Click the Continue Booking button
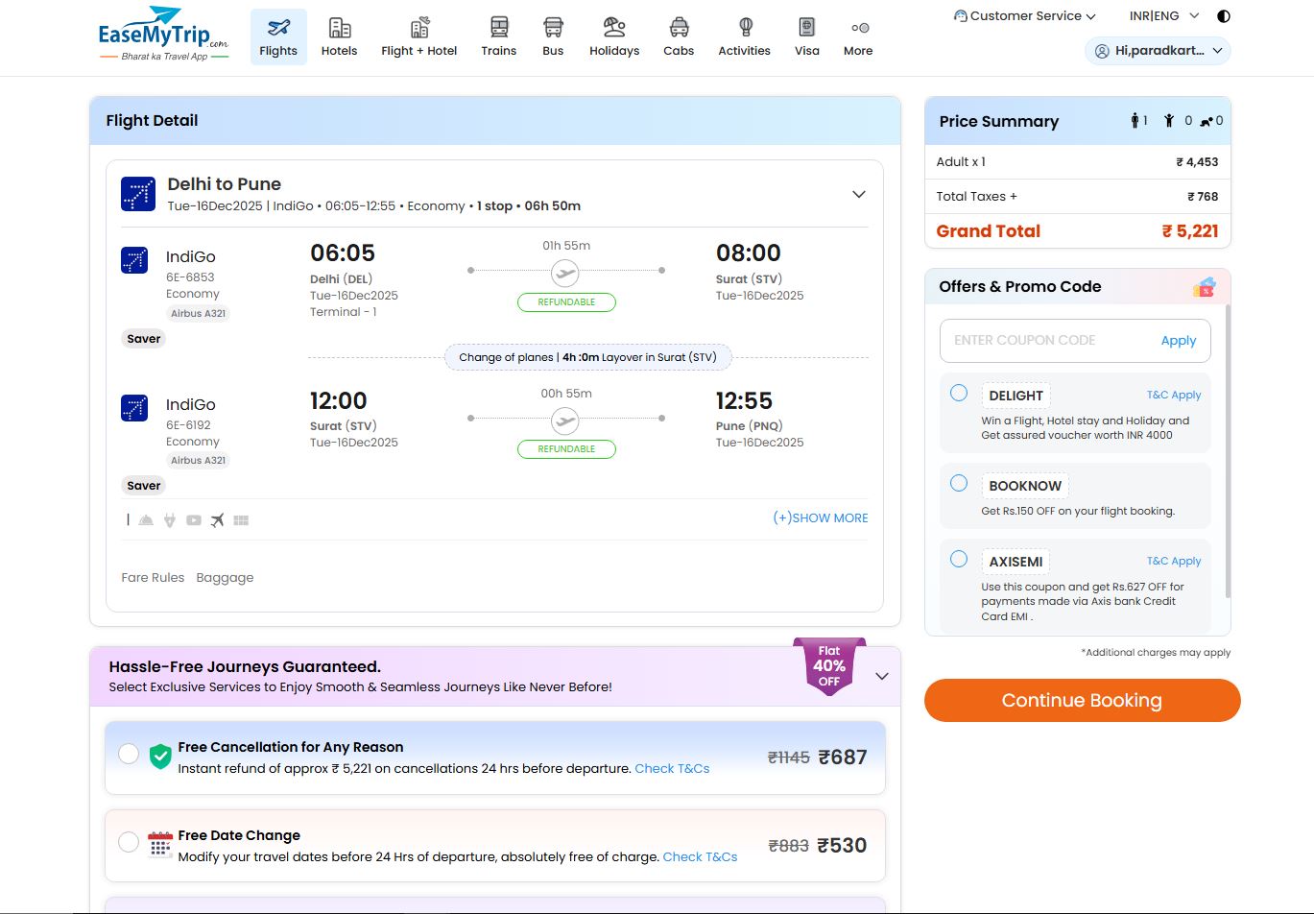The width and height of the screenshot is (1314, 914). pyautogui.click(x=1082, y=701)
